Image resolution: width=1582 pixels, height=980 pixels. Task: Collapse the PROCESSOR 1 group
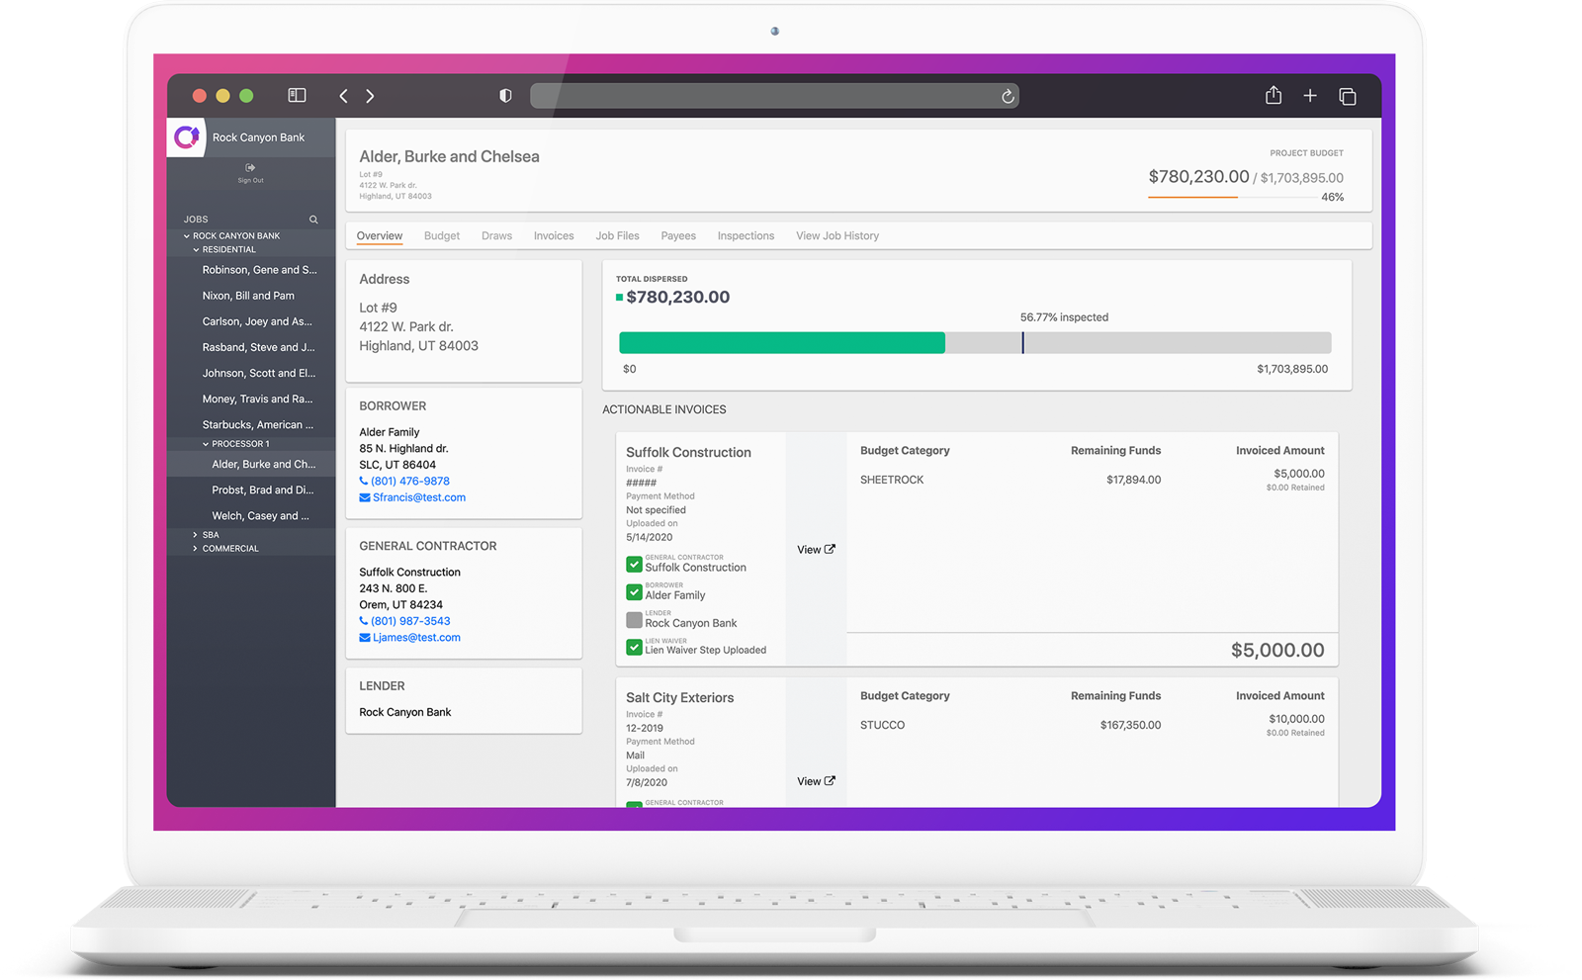pyautogui.click(x=206, y=444)
